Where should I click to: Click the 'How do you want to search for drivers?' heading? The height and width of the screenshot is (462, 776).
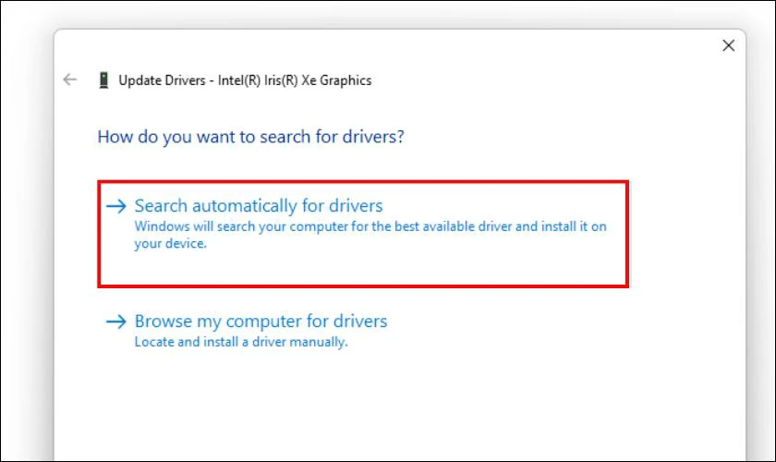click(251, 137)
